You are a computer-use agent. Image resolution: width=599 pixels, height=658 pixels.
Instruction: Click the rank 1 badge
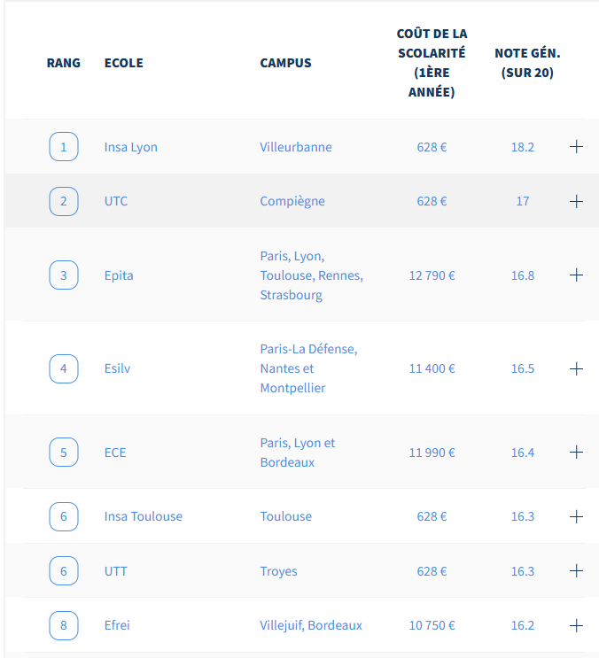click(x=63, y=147)
